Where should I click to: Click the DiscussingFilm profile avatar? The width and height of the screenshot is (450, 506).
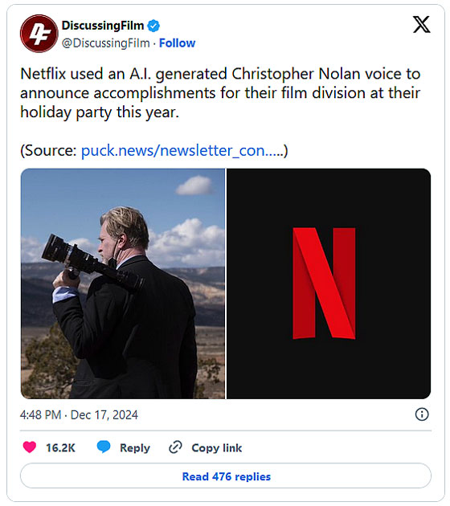click(39, 34)
